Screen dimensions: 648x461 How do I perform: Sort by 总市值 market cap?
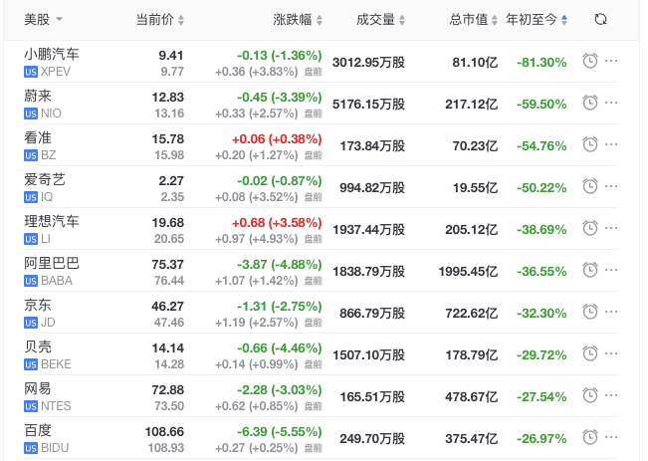pyautogui.click(x=474, y=20)
